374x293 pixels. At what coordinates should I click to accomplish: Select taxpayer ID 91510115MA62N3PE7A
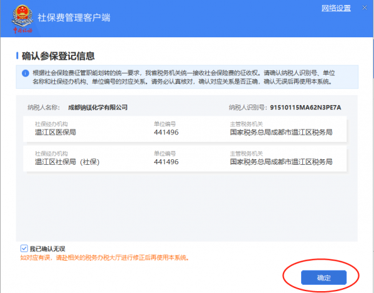point(305,107)
